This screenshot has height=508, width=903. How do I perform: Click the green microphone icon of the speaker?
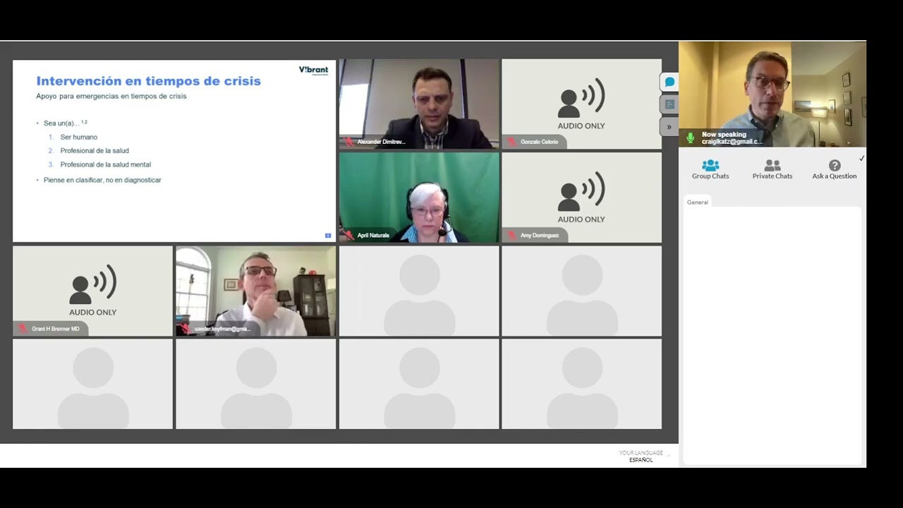pos(691,138)
